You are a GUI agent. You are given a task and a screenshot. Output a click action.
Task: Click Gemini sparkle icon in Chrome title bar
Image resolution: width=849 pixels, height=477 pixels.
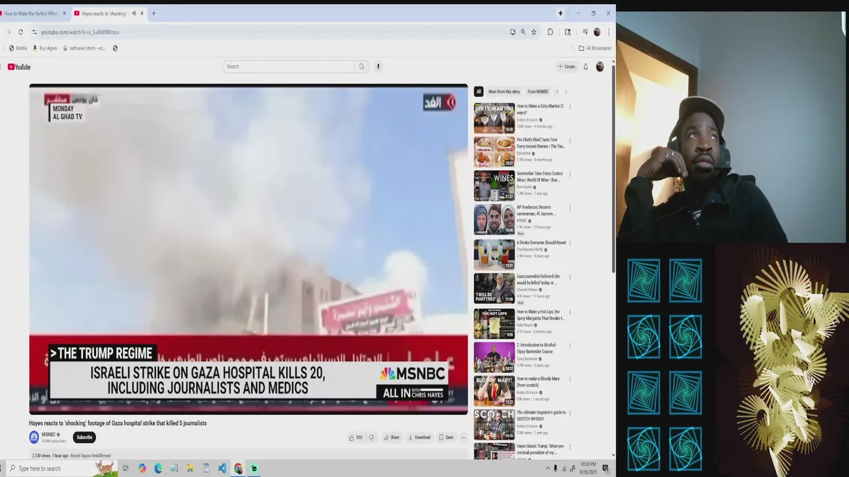point(560,13)
